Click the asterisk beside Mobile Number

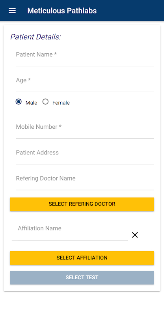60,126
